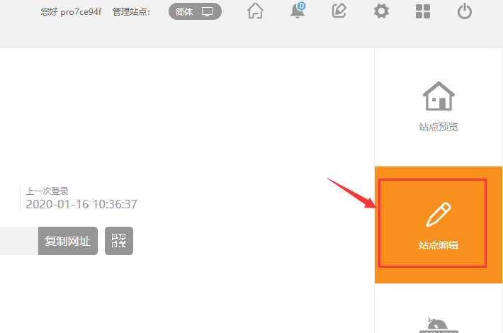Click the last login time 2020-01-16 10:36:37
Image resolution: width=503 pixels, height=333 pixels.
tap(81, 204)
